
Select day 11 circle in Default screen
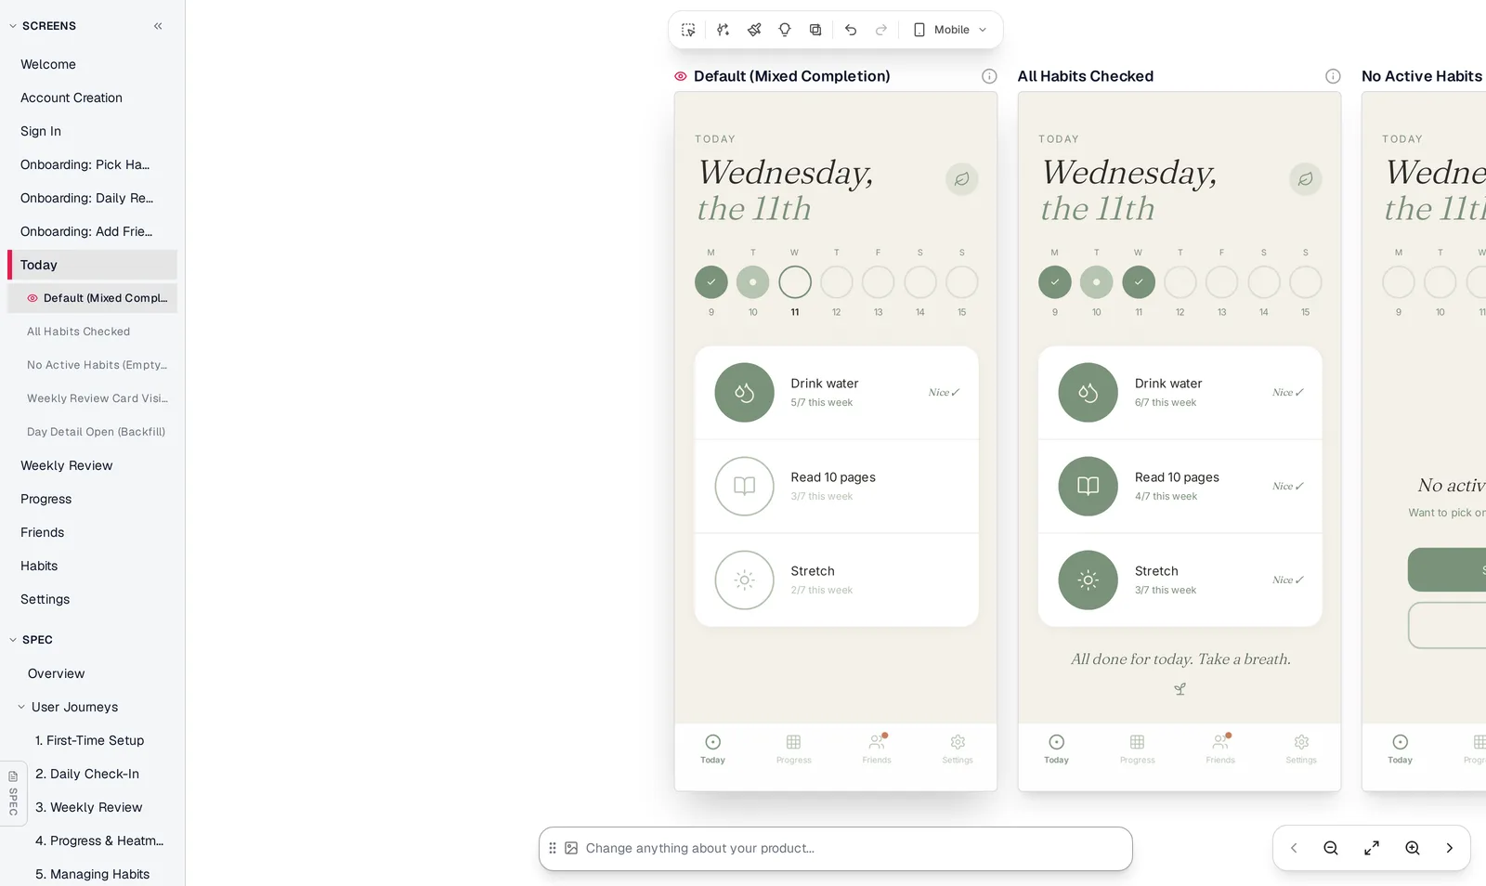(x=795, y=282)
